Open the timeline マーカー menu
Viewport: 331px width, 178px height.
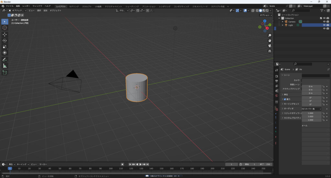point(43,164)
